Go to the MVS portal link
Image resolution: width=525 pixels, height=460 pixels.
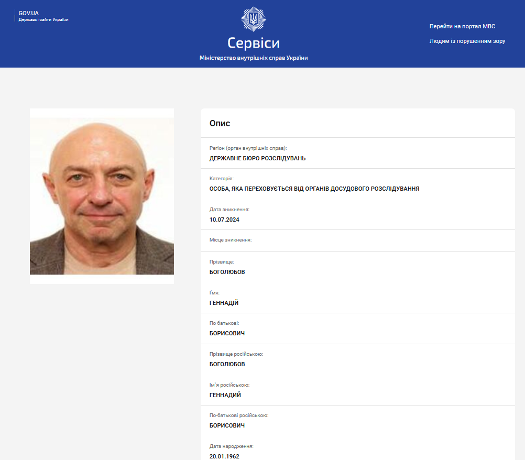pyautogui.click(x=462, y=26)
